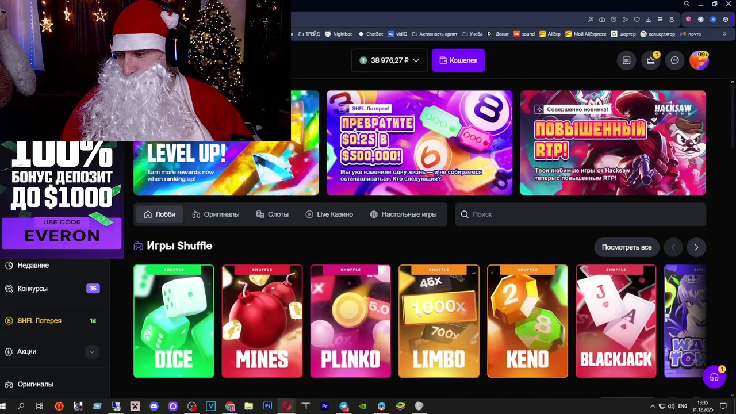The width and height of the screenshot is (736, 414).
Task: Switch the ENG keyboard language indicator
Action: 683,407
